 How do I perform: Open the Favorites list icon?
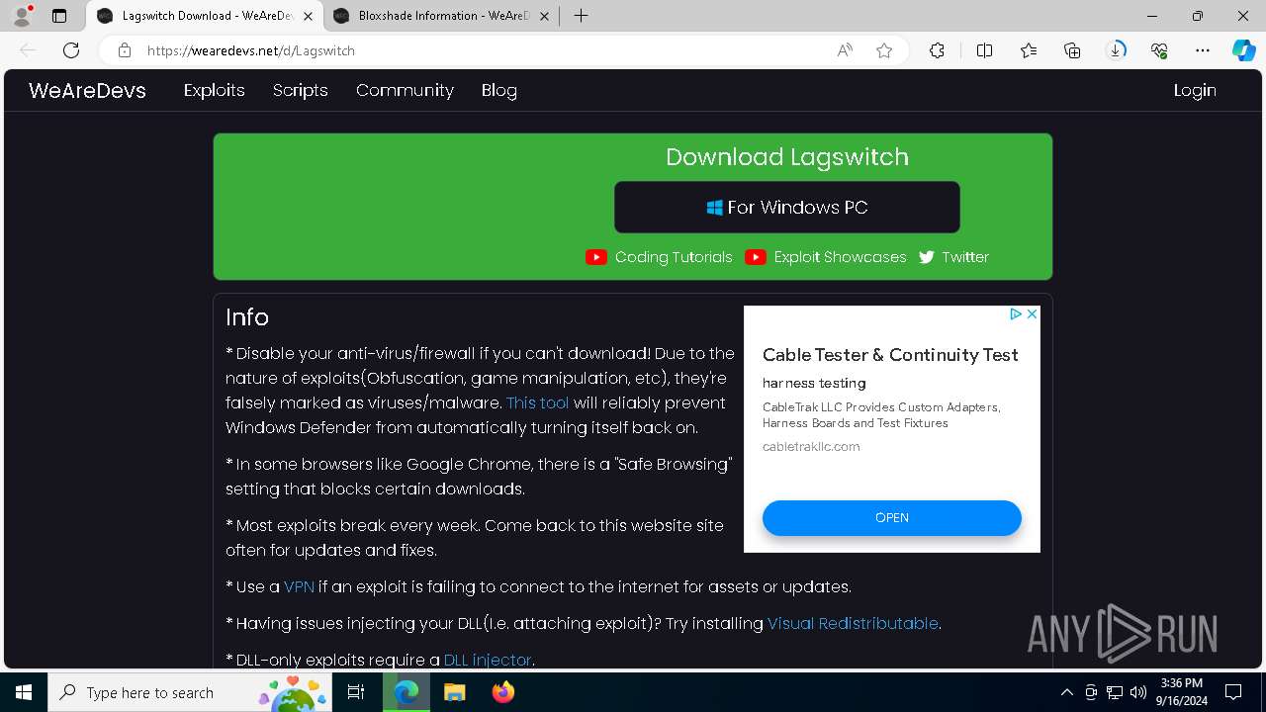(x=1029, y=50)
